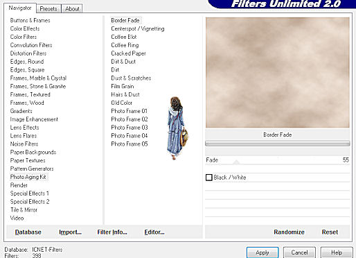The width and height of the screenshot is (356, 258).
Task: Open the Database link
Action: tap(28, 232)
